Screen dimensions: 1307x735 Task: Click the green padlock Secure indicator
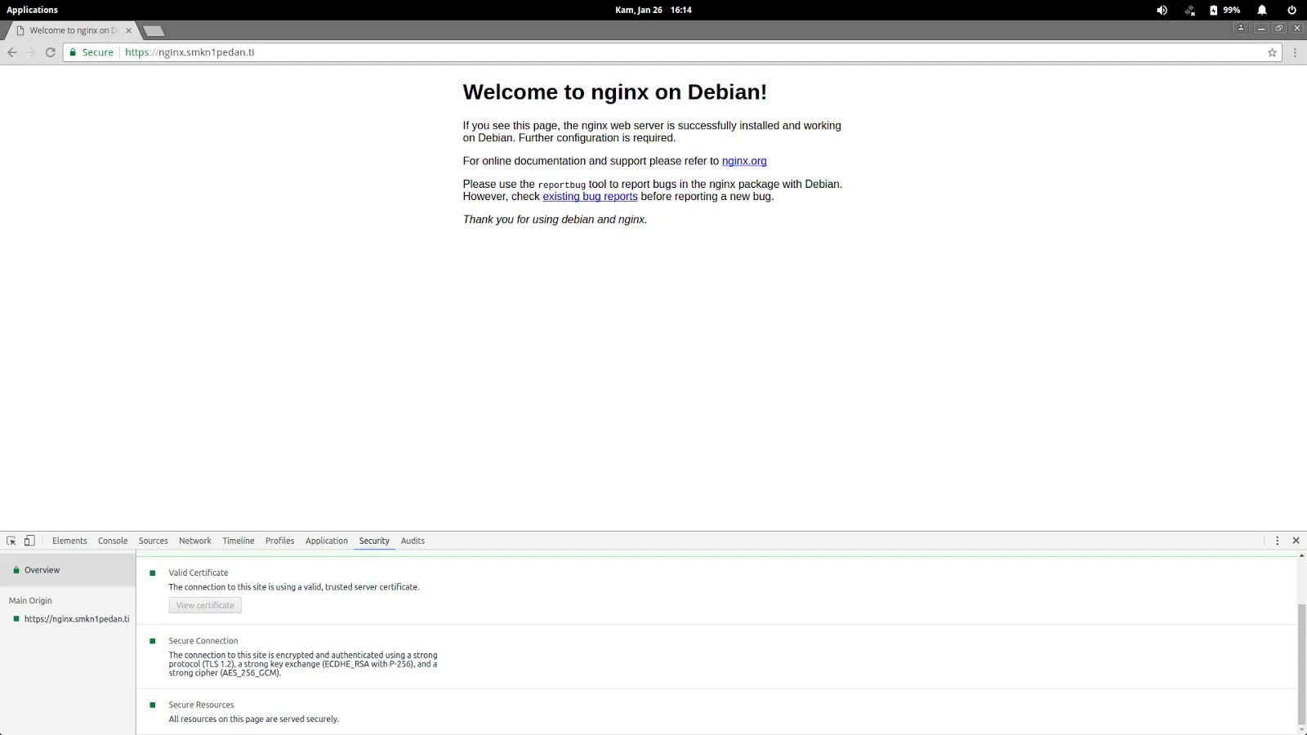[x=91, y=52]
